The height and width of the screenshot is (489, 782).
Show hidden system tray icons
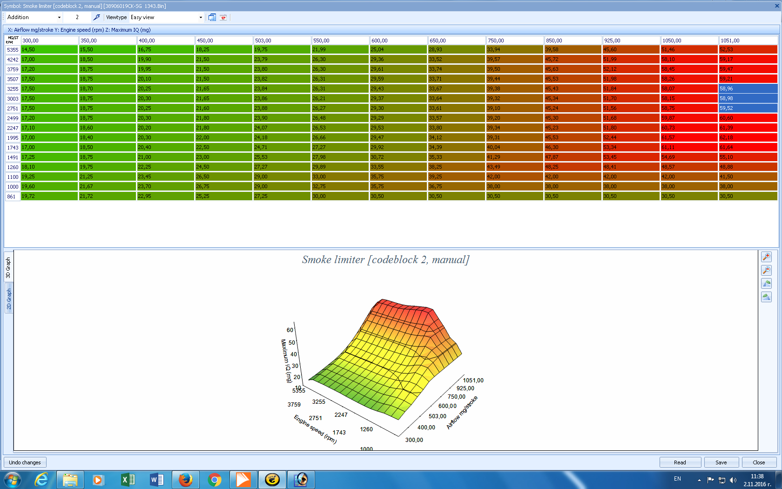699,480
